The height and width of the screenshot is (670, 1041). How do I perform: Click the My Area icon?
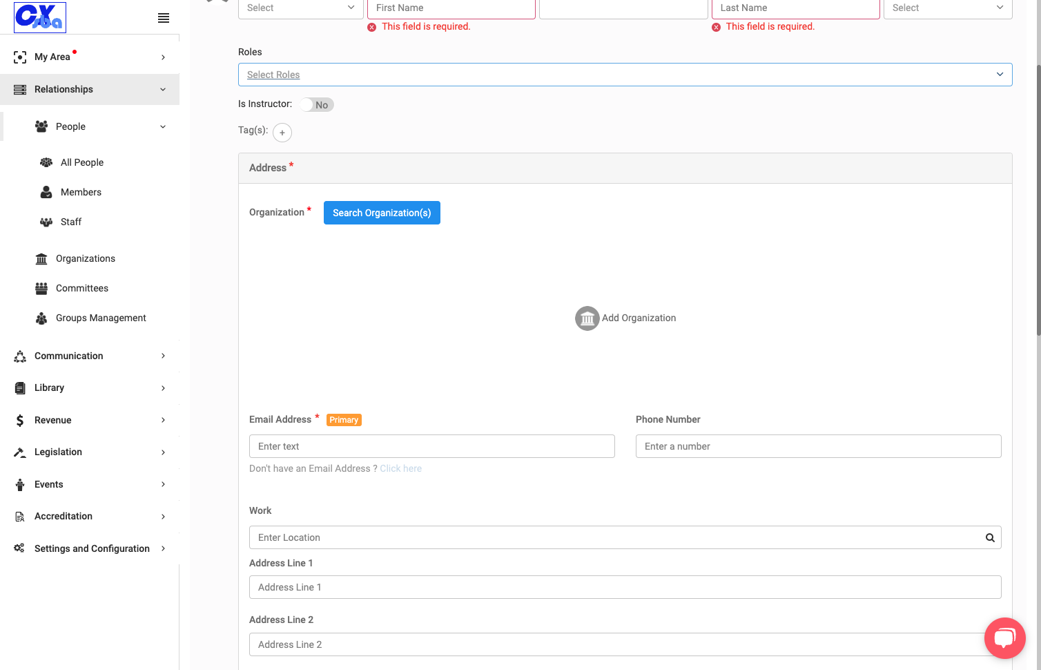coord(20,57)
